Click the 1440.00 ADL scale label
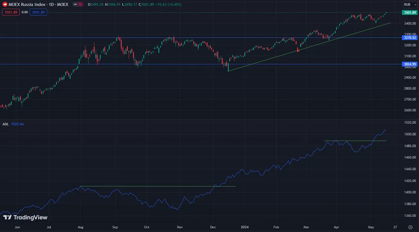 point(410,169)
